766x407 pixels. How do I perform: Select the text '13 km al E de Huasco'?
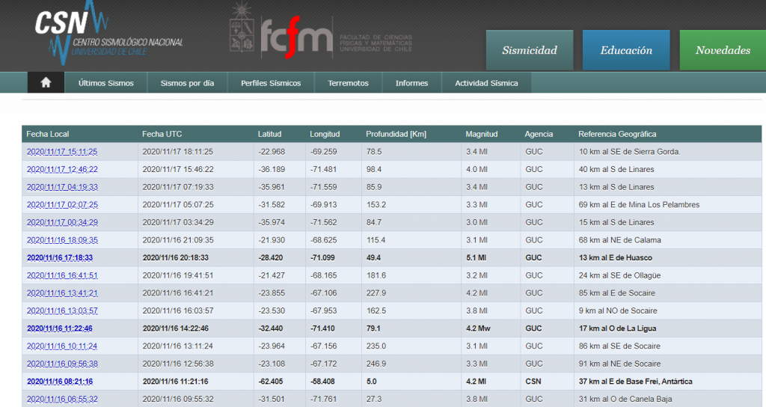click(x=616, y=258)
